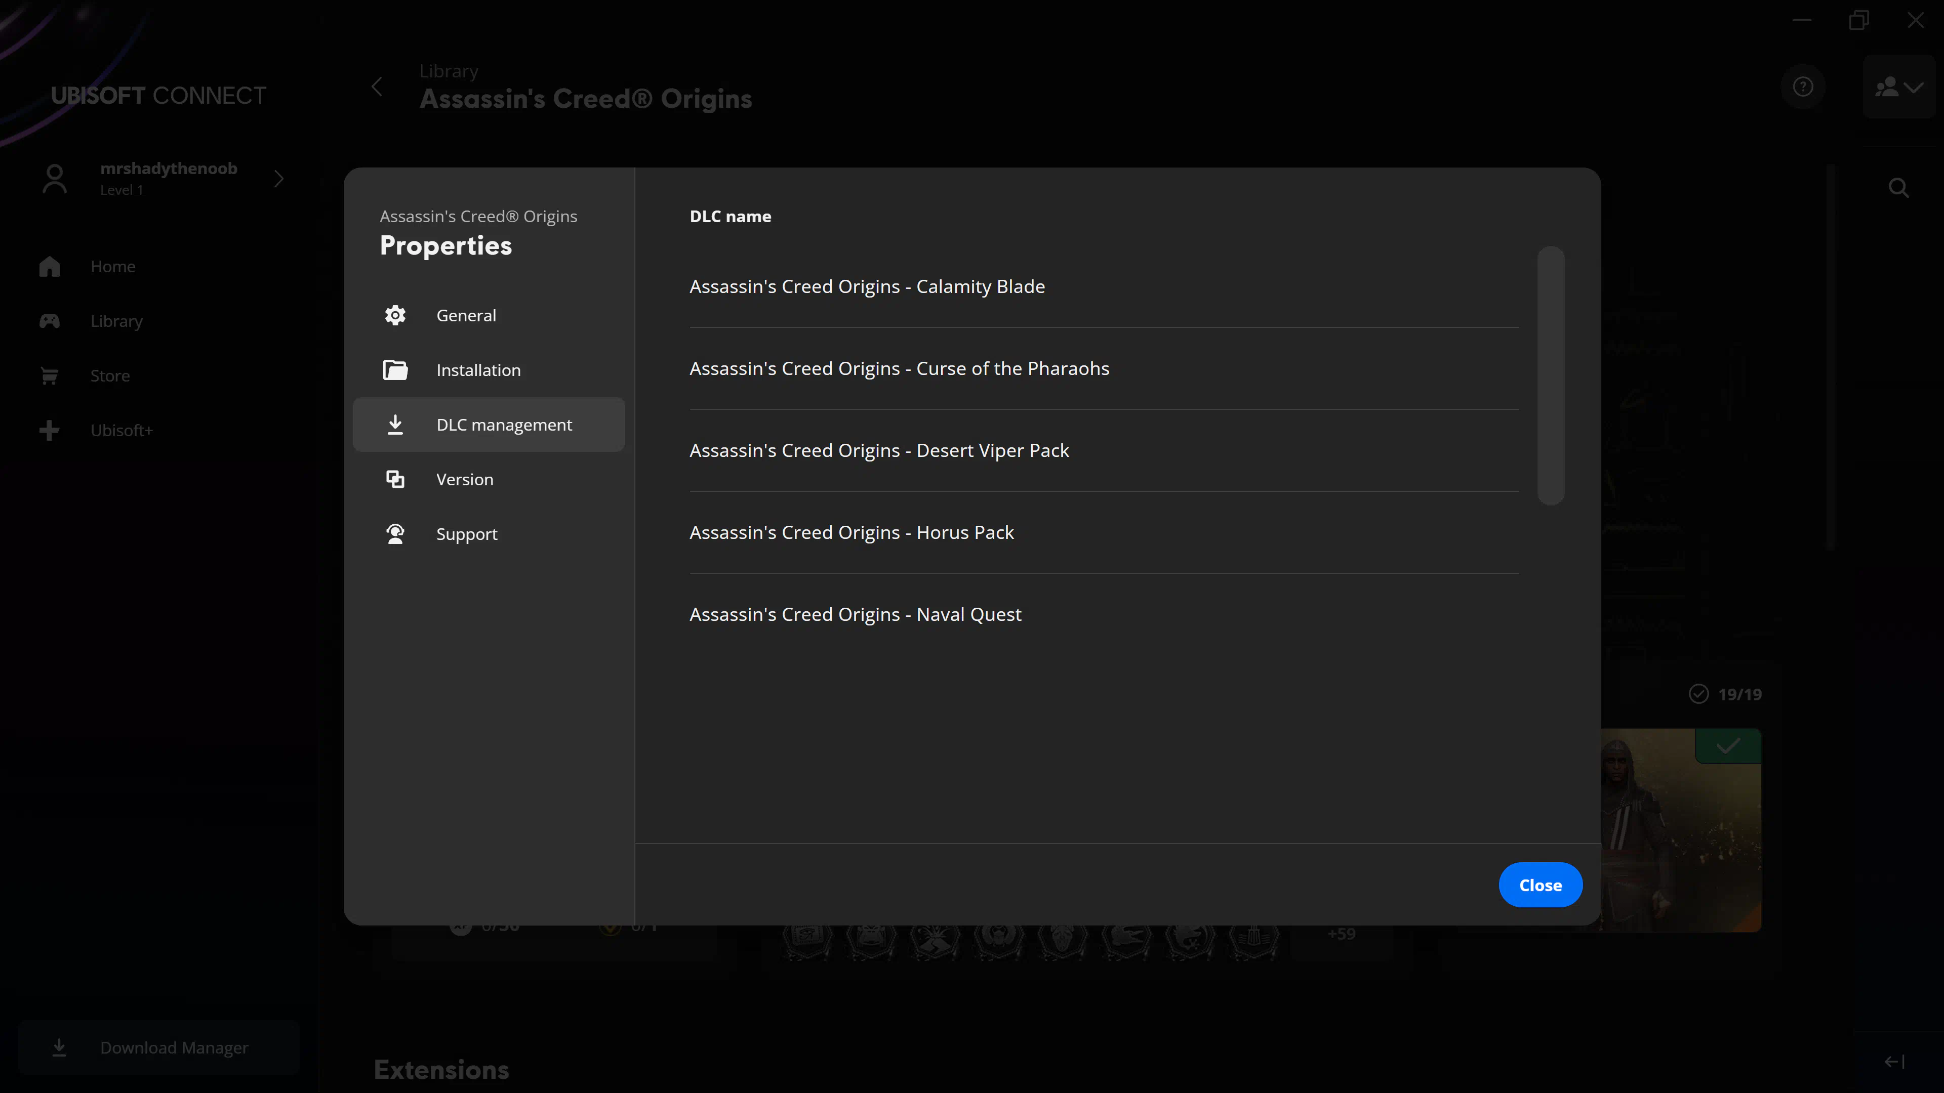1944x1093 pixels.
Task: Click the Version overlapping squares icon
Action: 395,479
